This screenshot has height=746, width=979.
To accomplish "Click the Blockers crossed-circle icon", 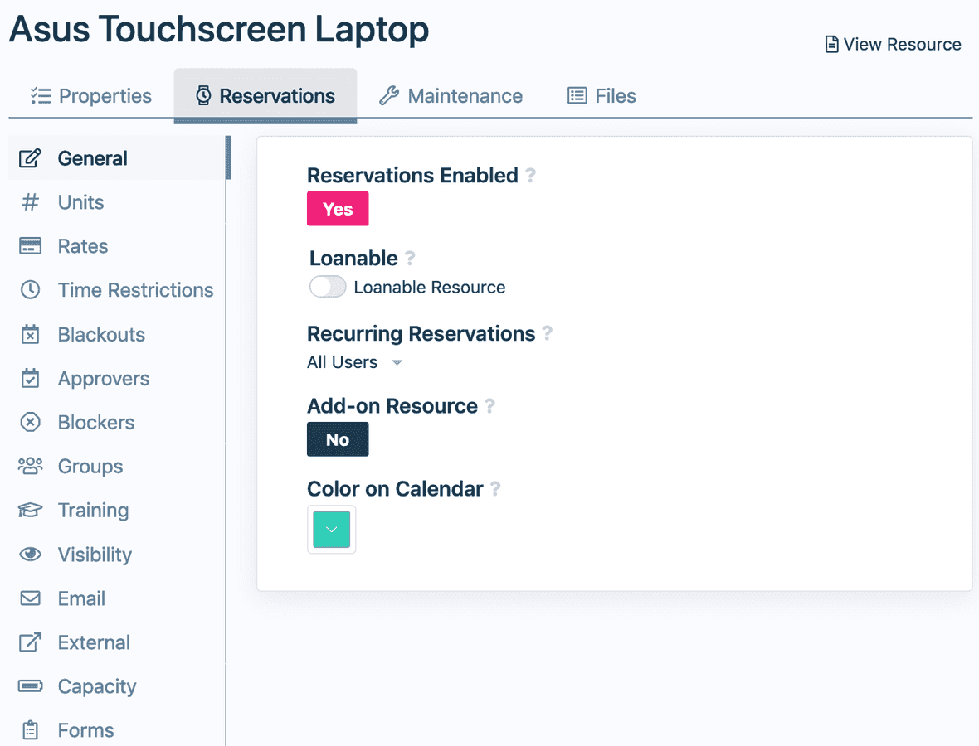I will click(x=30, y=422).
